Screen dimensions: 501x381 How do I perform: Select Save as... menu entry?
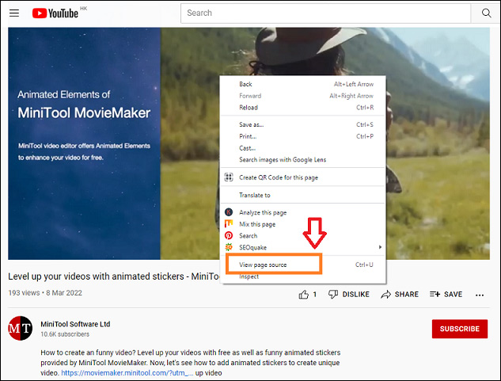click(303, 124)
